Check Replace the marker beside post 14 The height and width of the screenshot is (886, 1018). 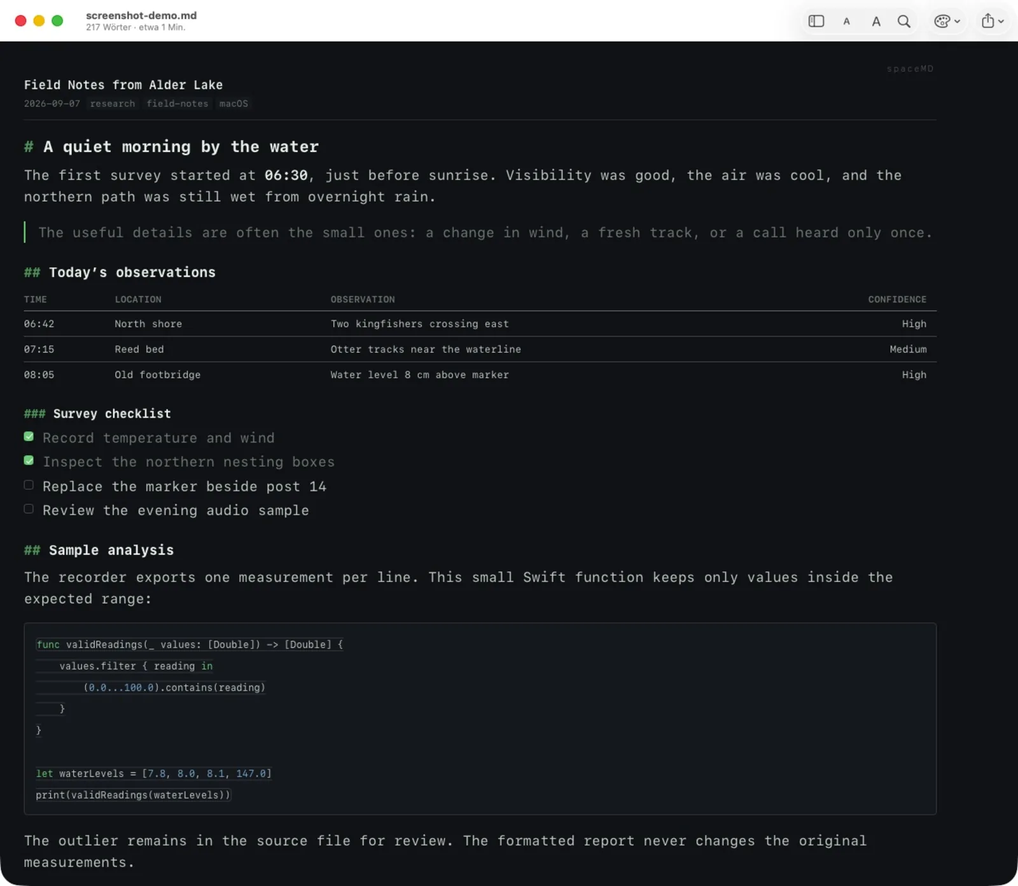[29, 485]
